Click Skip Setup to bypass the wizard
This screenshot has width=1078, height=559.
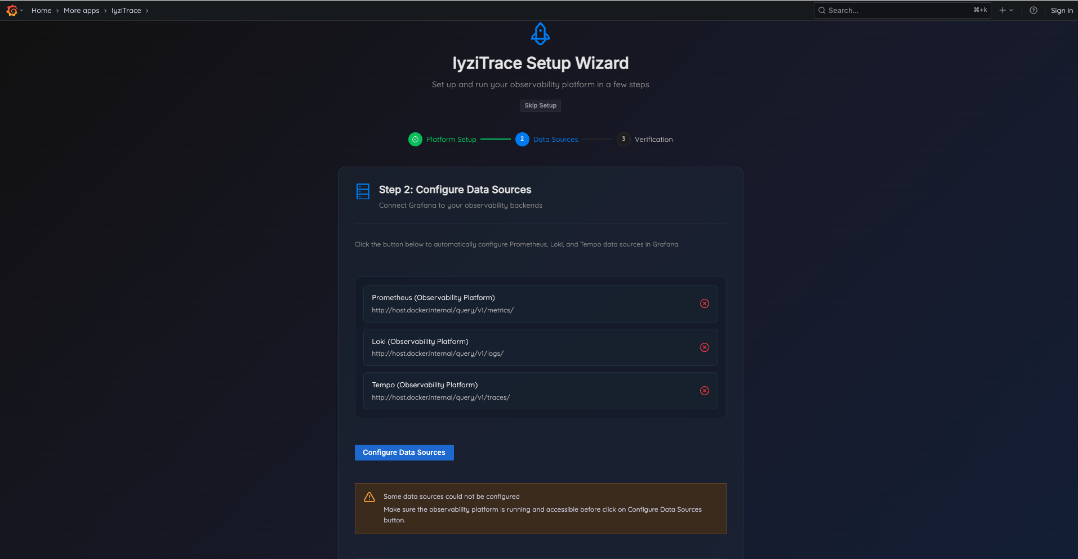point(540,105)
